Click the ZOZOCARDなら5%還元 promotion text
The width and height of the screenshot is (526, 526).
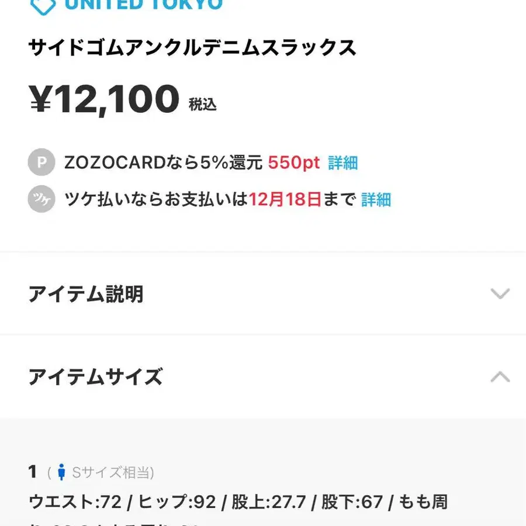coord(162,162)
